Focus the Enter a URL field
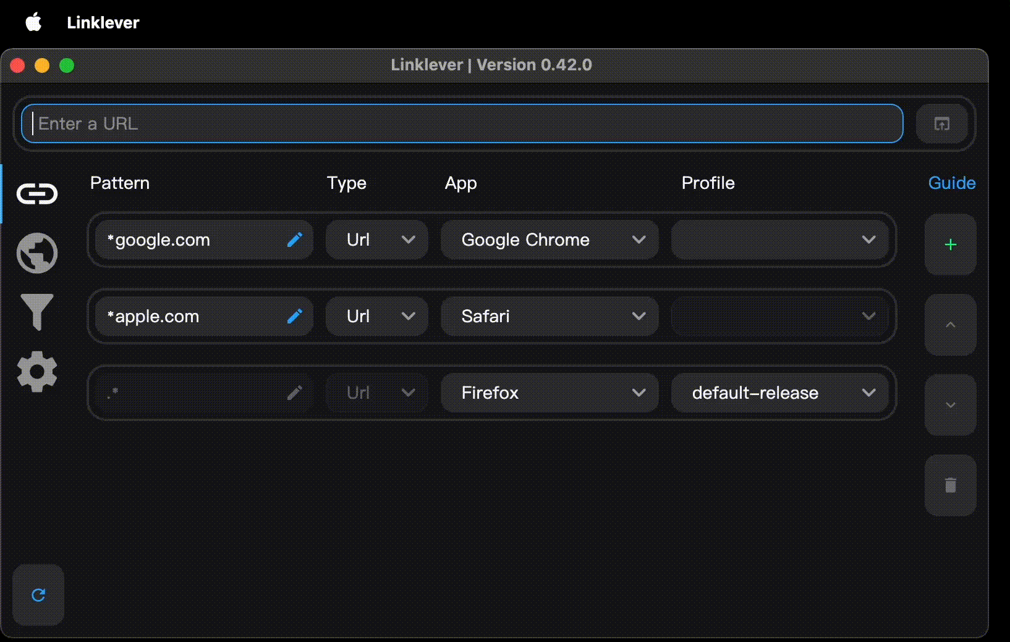The image size is (1010, 642). pyautogui.click(x=462, y=123)
